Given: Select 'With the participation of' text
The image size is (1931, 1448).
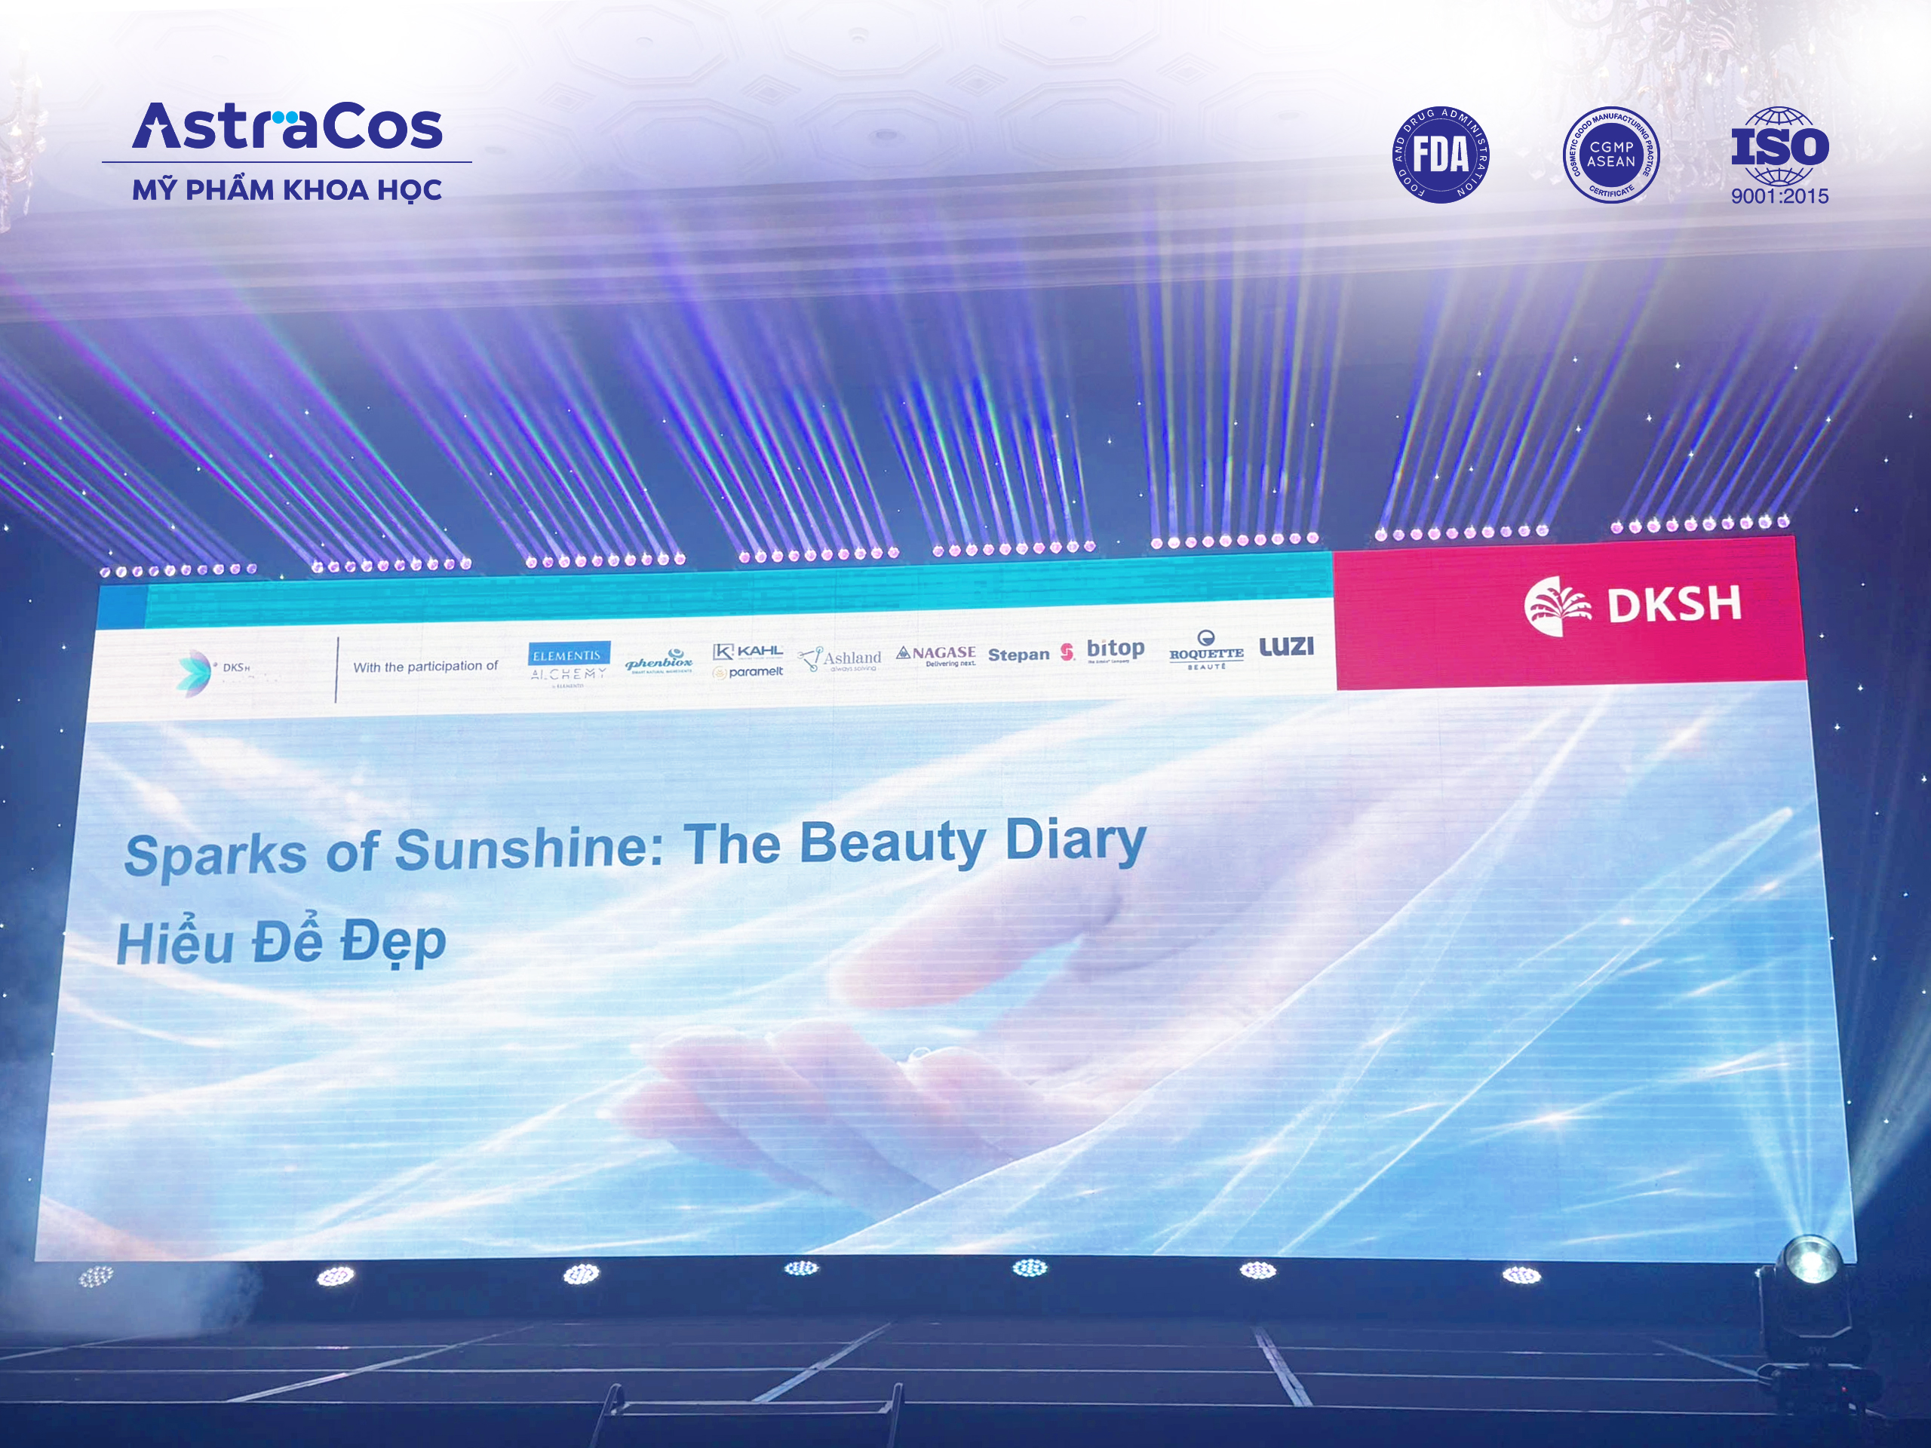Looking at the screenshot, I should pyautogui.click(x=425, y=667).
